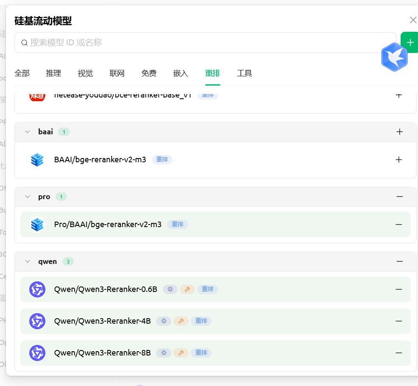Viewport: 418px width, 386px height.
Task: Click count badge 1 beside pro
Action: pos(61,197)
